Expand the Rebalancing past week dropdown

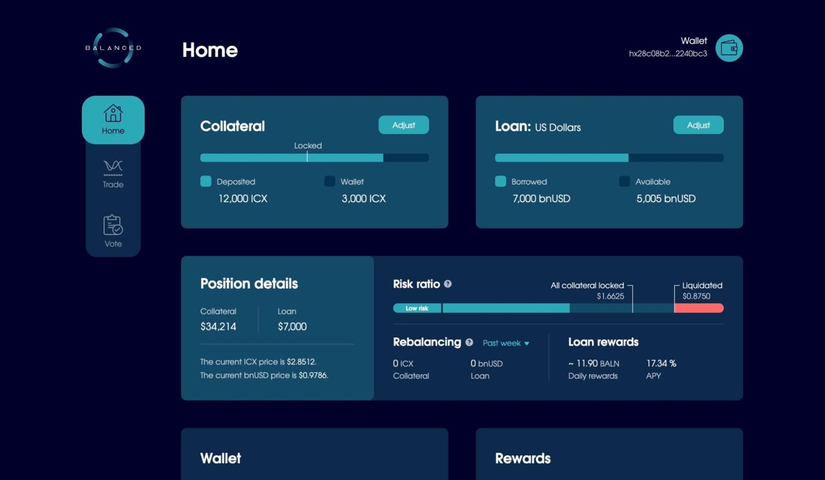(505, 342)
